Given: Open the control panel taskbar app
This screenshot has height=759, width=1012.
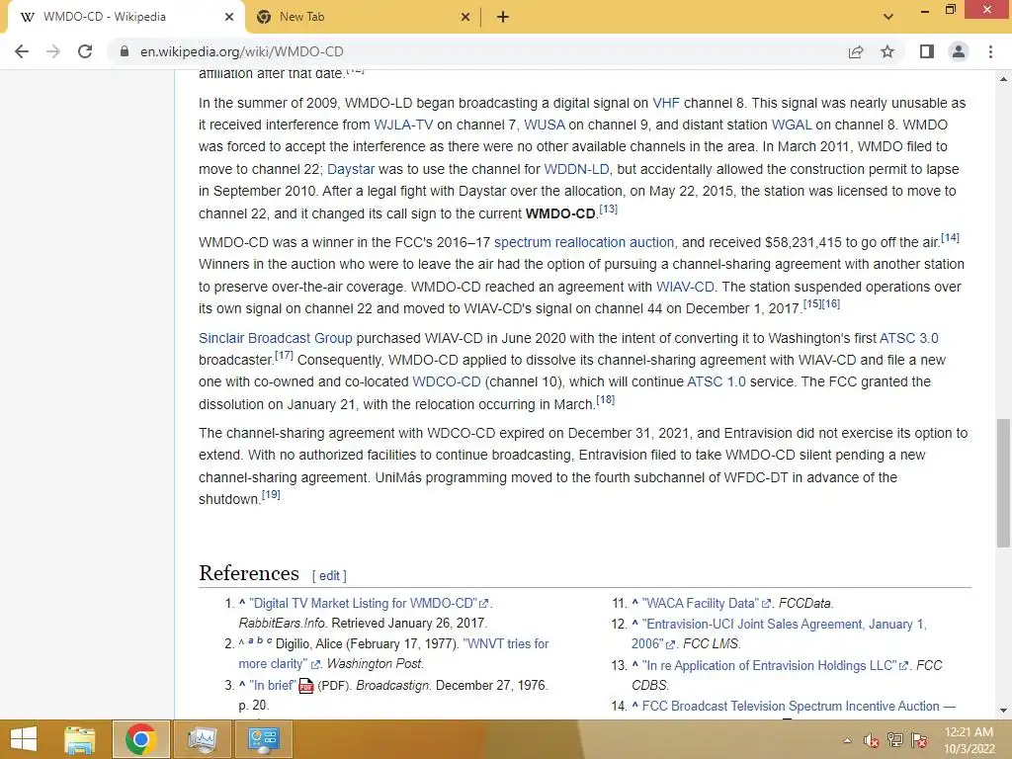Looking at the screenshot, I should point(263,739).
